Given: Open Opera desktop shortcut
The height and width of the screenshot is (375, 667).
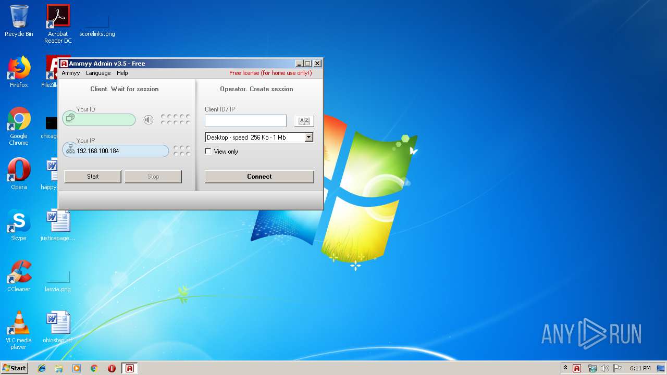Looking at the screenshot, I should click(x=19, y=174).
